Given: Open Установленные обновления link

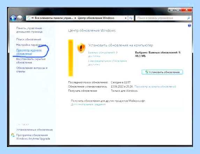Looking at the screenshot, I should point(34,130).
